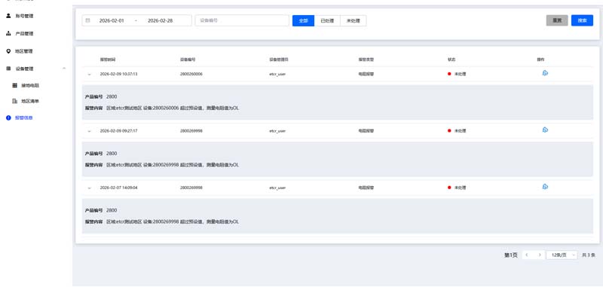Screen dimensions: 603x287
Task: Click the device icon beside 设备管理
Action: (x=8, y=69)
